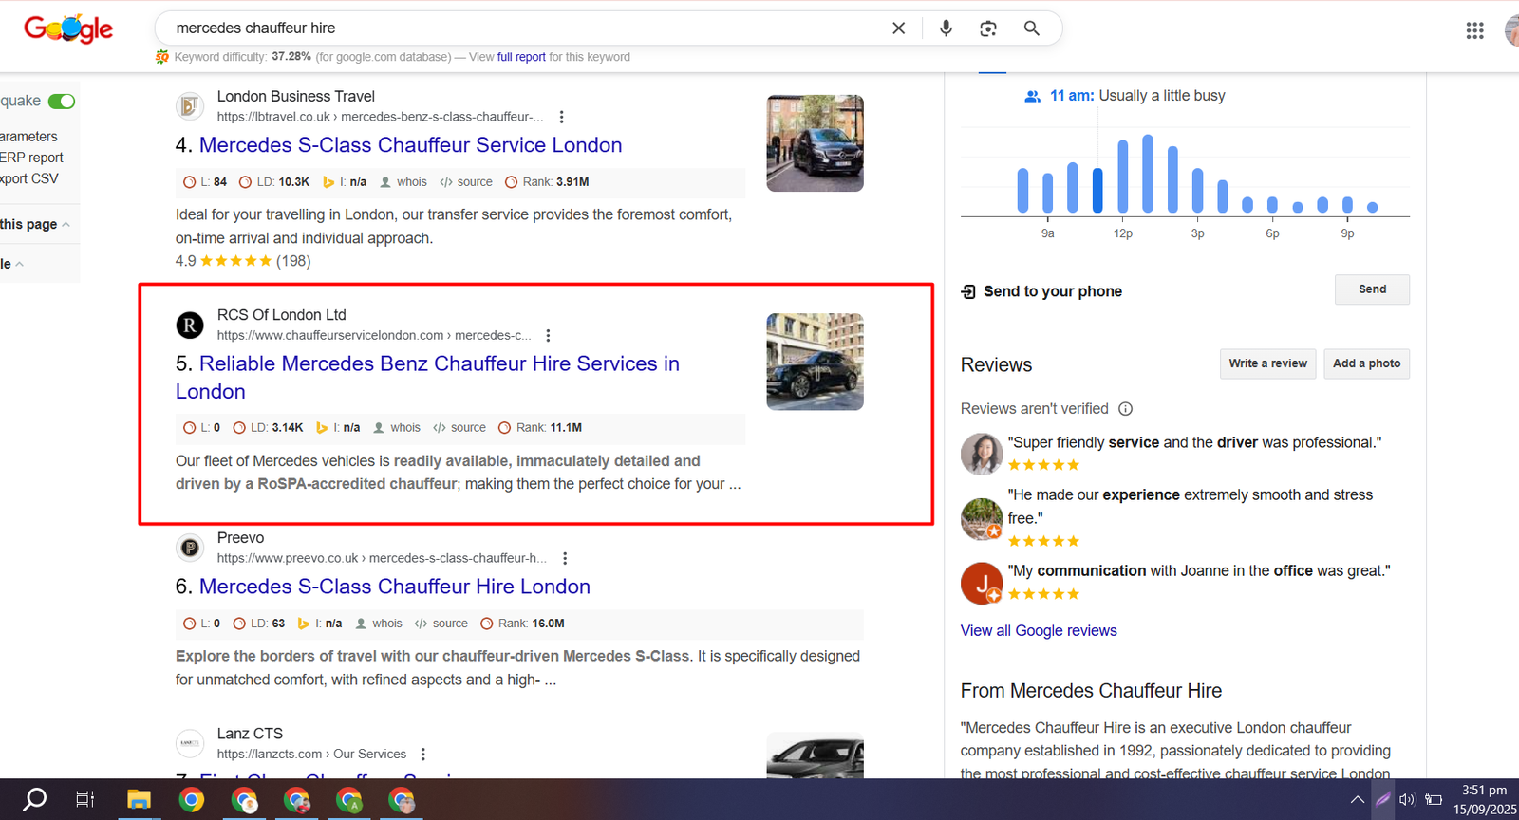Toggle the SEOquake switch off
Image resolution: width=1519 pixels, height=820 pixels.
[x=62, y=102]
